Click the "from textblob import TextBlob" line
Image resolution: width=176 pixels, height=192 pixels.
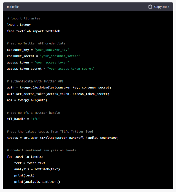tap(34, 31)
